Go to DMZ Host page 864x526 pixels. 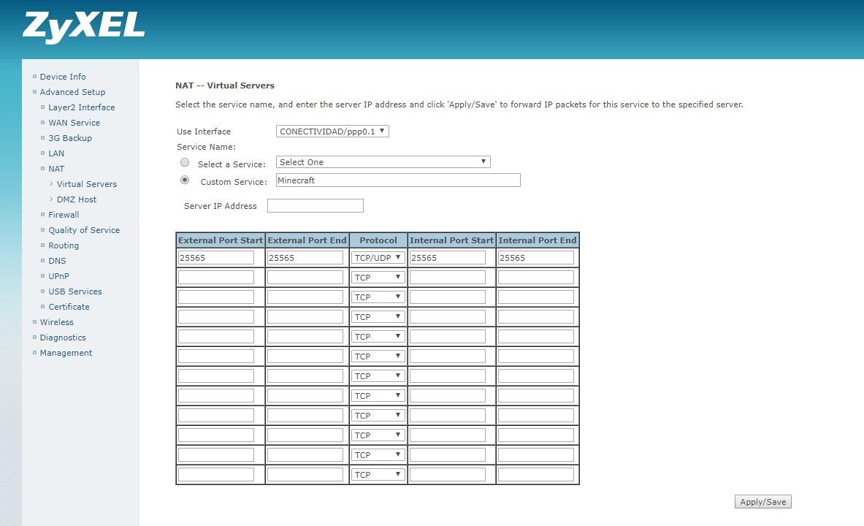point(77,199)
